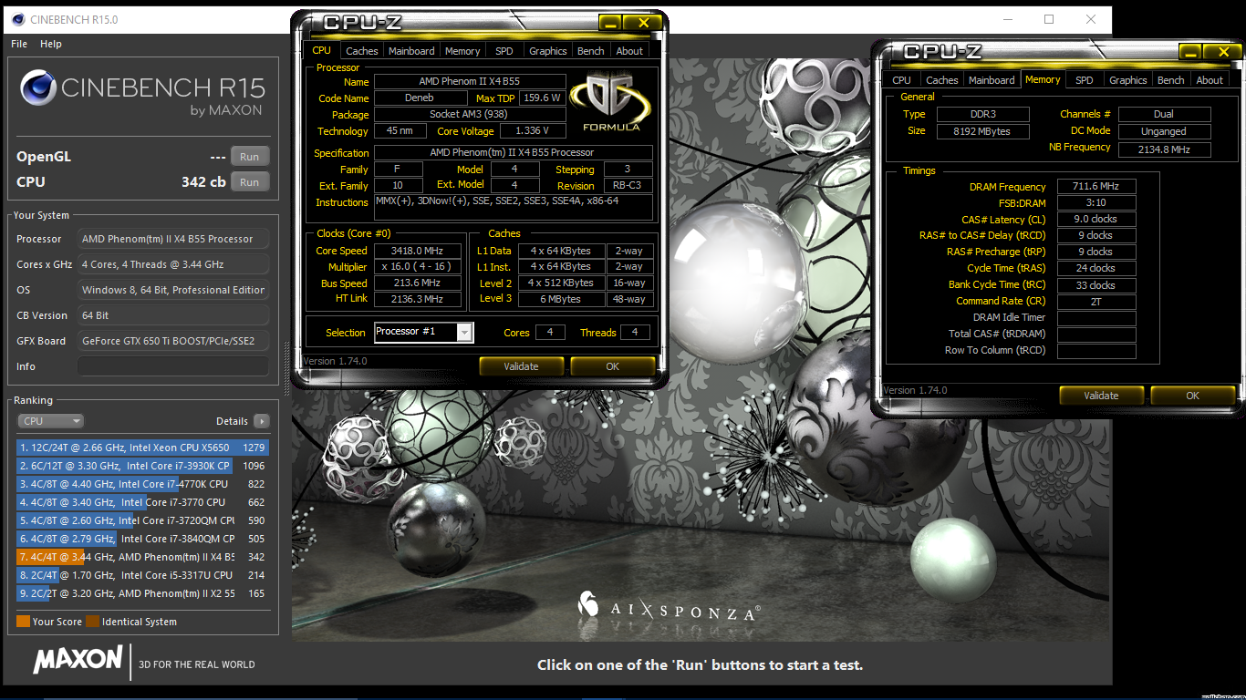The height and width of the screenshot is (700, 1246).
Task: Close the left CPU-Z window
Action: [643, 23]
